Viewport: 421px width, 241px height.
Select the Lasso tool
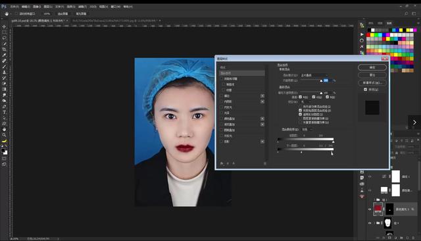pos(4,38)
